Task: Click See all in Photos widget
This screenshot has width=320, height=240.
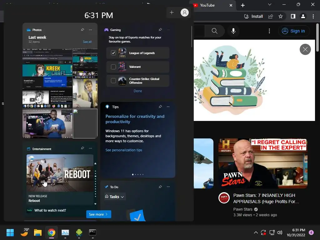Action: point(87,42)
